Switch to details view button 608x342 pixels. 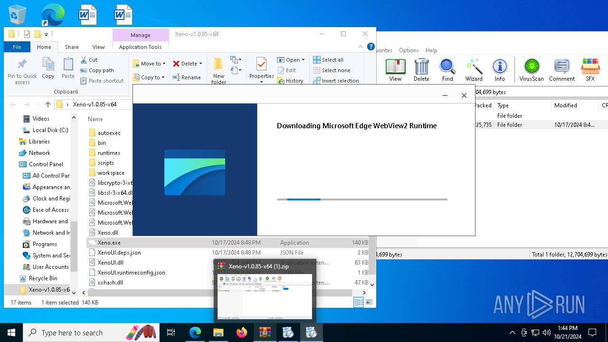click(359, 302)
